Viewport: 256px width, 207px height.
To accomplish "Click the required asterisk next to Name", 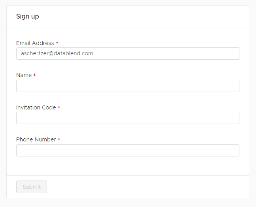I will 34,75.
